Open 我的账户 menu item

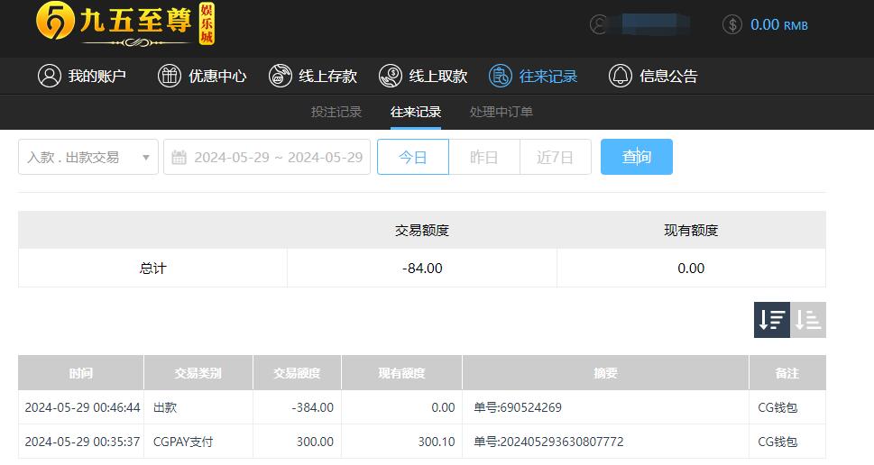pyautogui.click(x=81, y=76)
